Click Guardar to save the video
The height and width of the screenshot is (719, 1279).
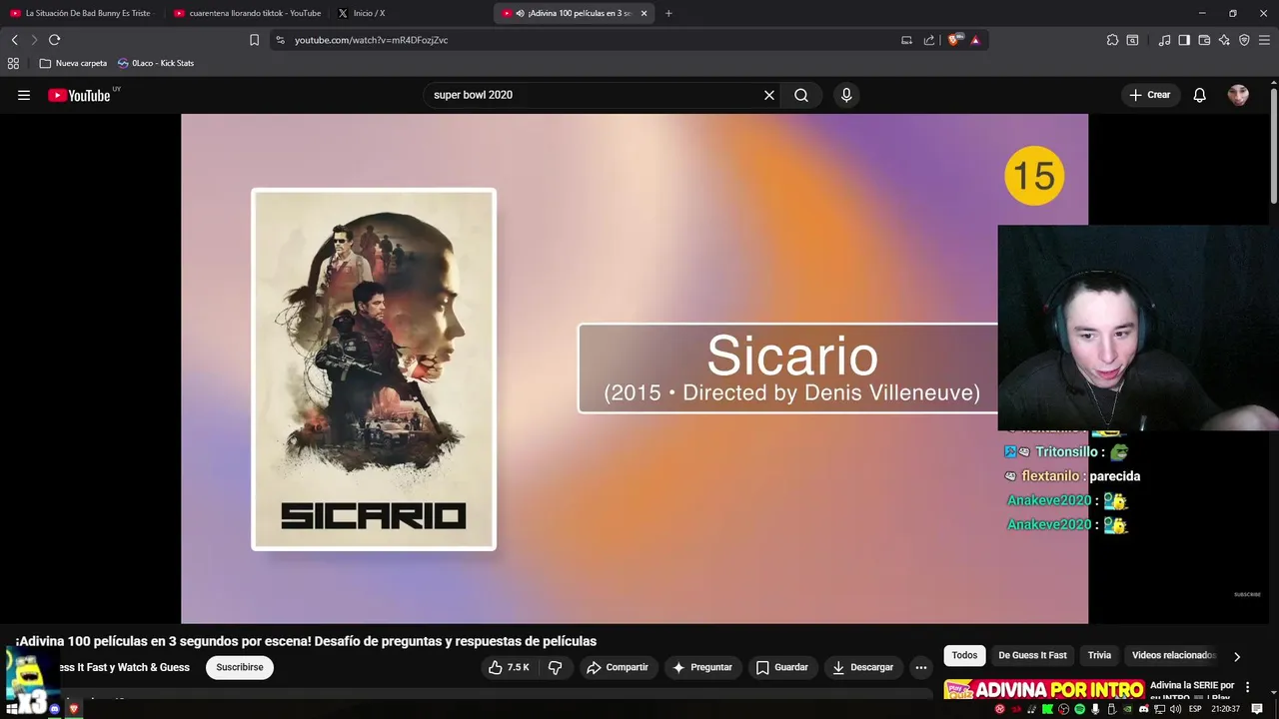[x=781, y=667]
